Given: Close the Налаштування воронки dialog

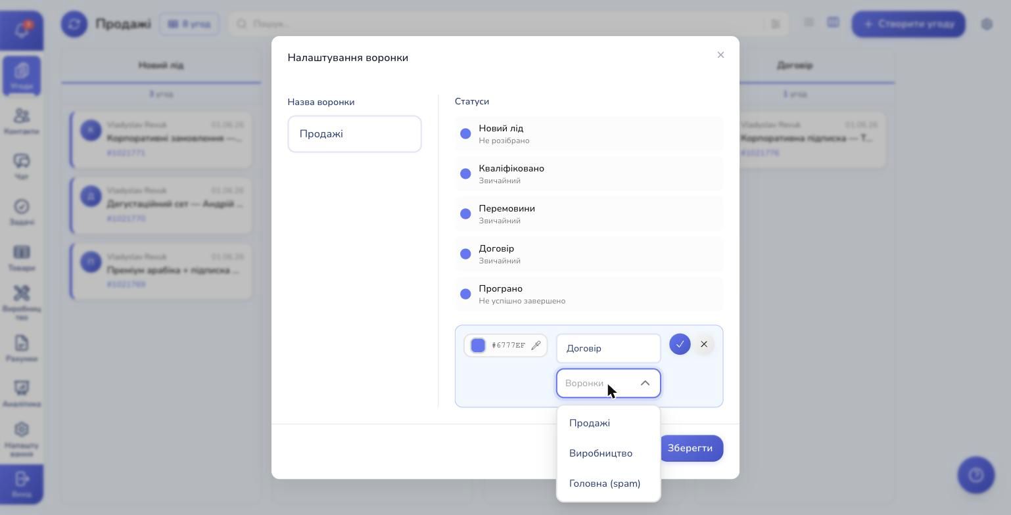Looking at the screenshot, I should (x=720, y=55).
